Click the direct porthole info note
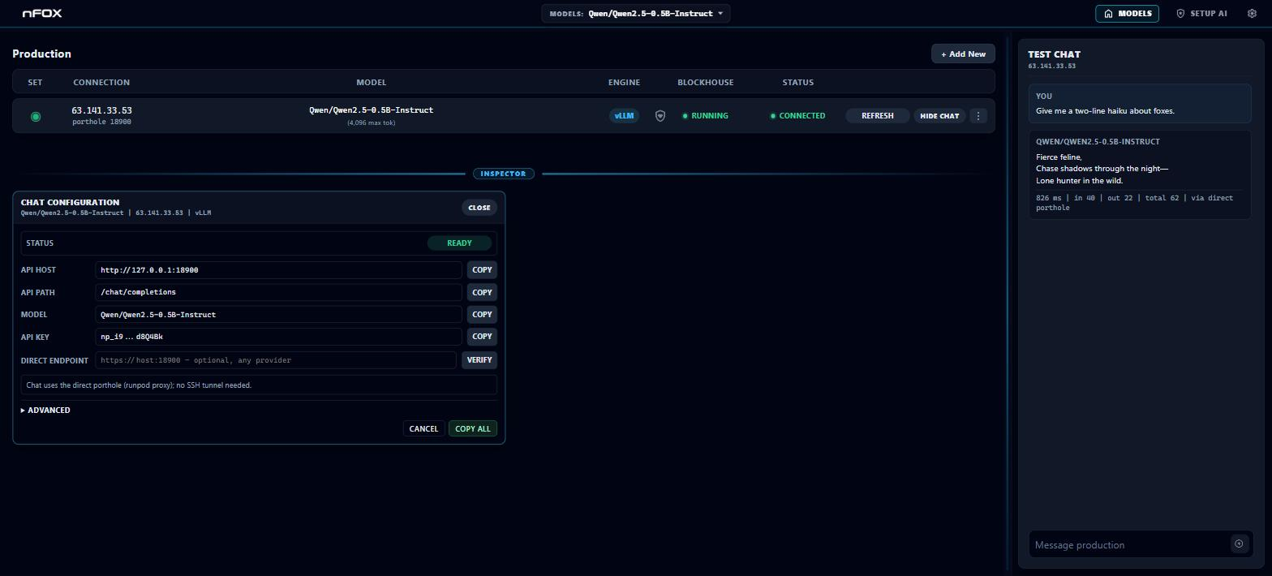 point(259,385)
